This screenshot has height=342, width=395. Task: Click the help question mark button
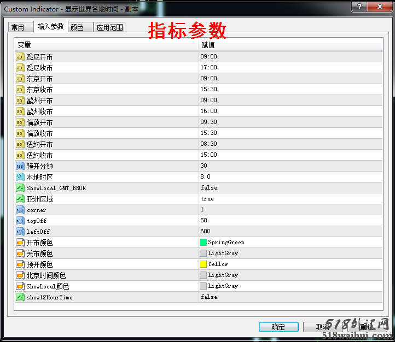pos(359,7)
